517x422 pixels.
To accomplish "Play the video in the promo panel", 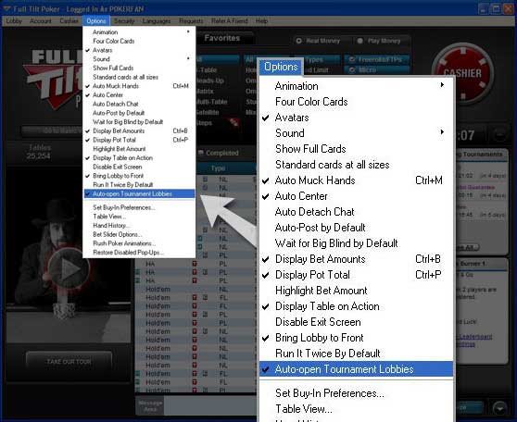I will 69,269.
